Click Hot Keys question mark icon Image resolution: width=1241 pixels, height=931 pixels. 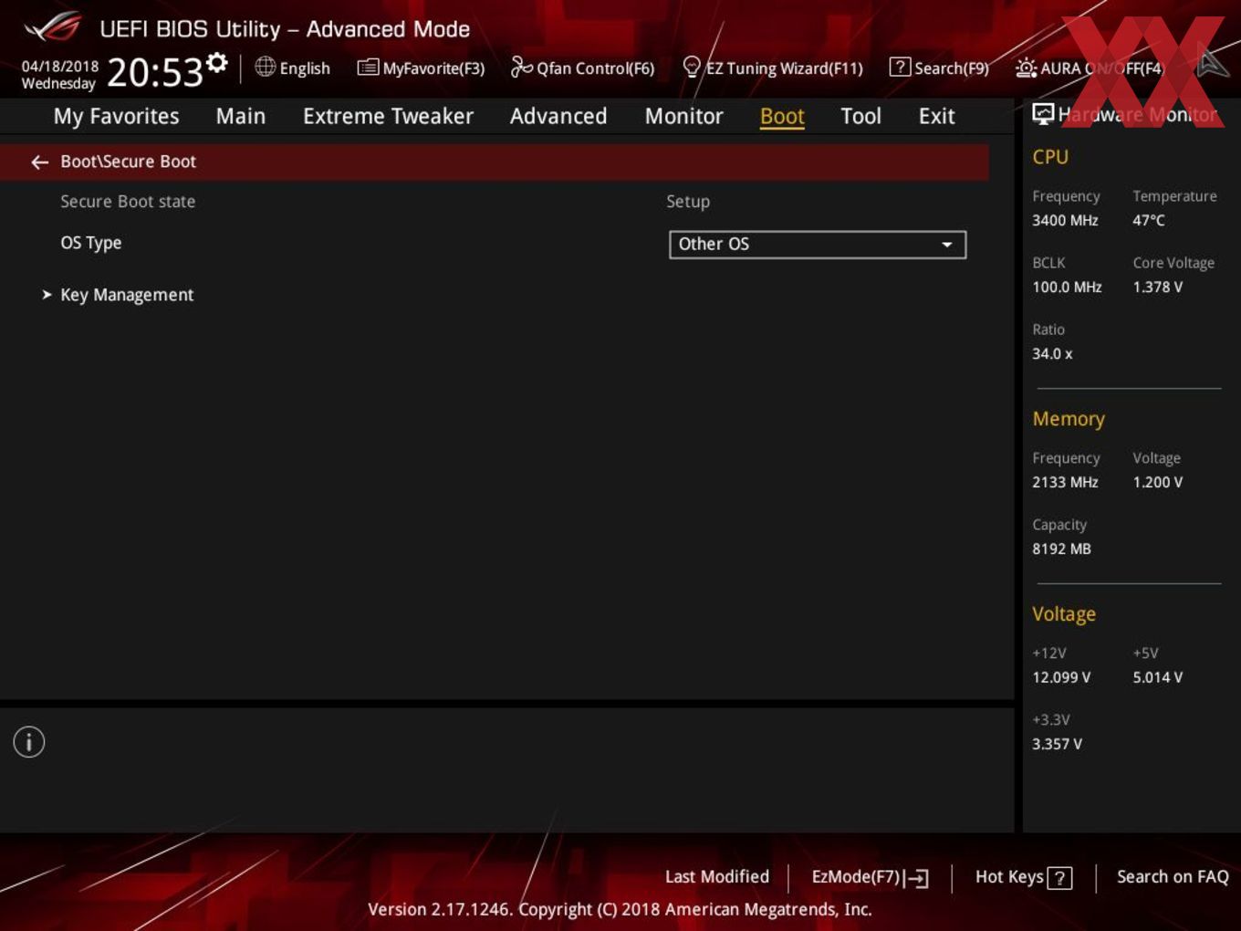pos(1059,878)
